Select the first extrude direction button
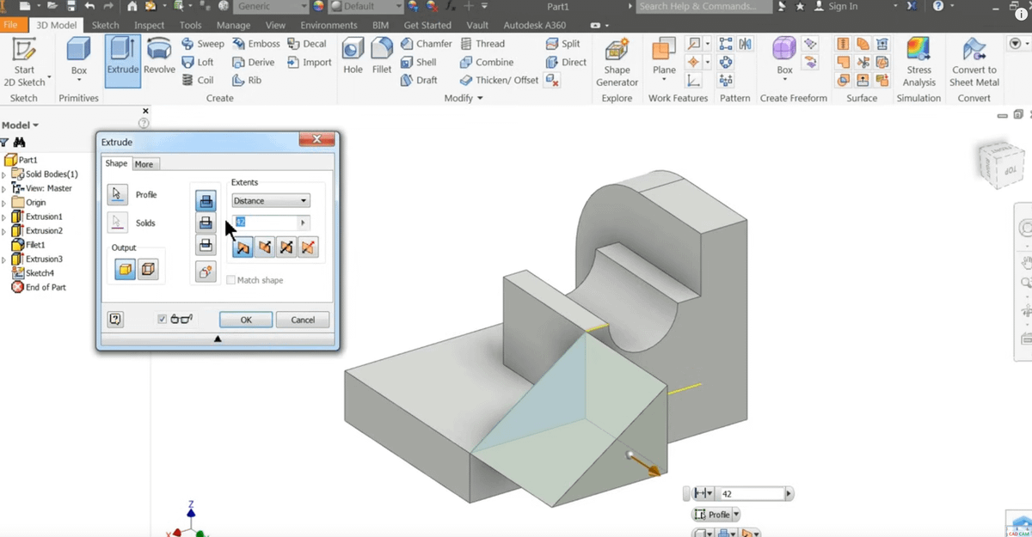1032x537 pixels. click(243, 248)
